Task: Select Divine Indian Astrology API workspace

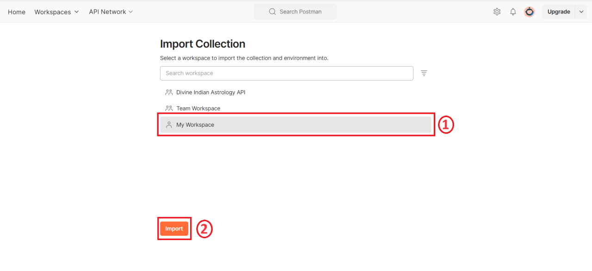Action: click(x=296, y=92)
